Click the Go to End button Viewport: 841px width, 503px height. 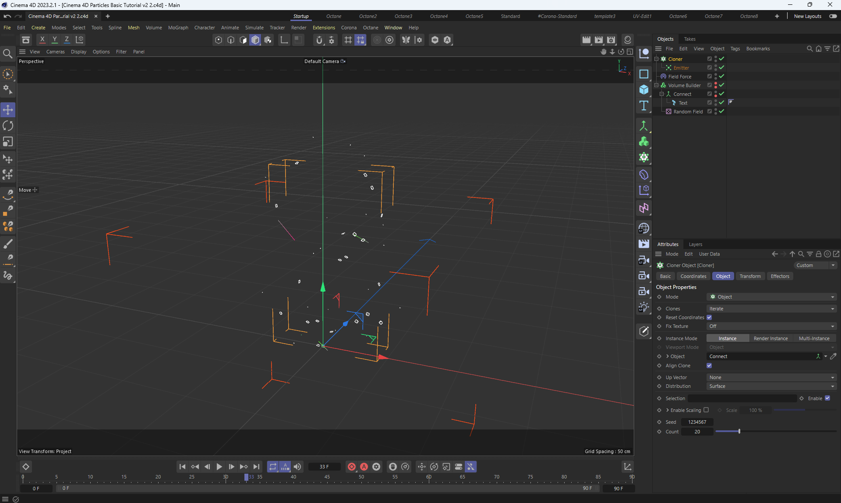[x=256, y=467]
